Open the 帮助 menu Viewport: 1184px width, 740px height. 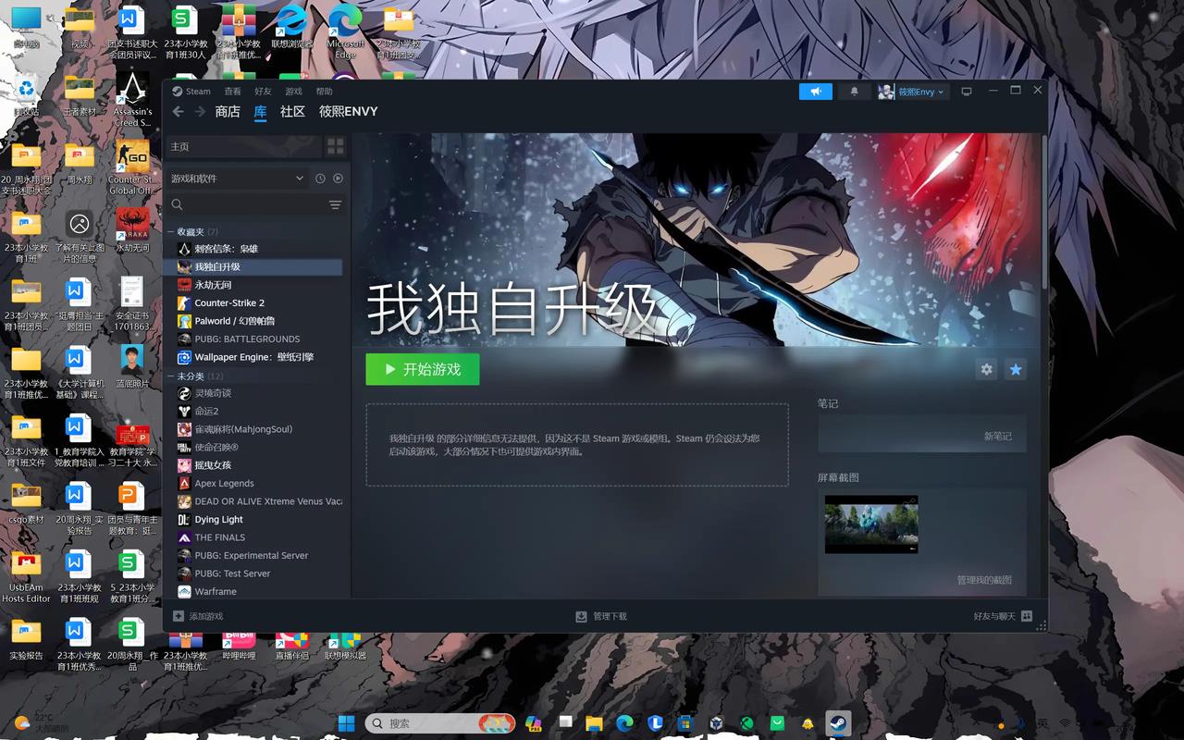[324, 92]
